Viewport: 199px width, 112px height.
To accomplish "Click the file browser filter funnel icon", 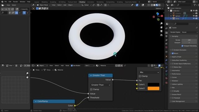I will click(x=24, y=13).
